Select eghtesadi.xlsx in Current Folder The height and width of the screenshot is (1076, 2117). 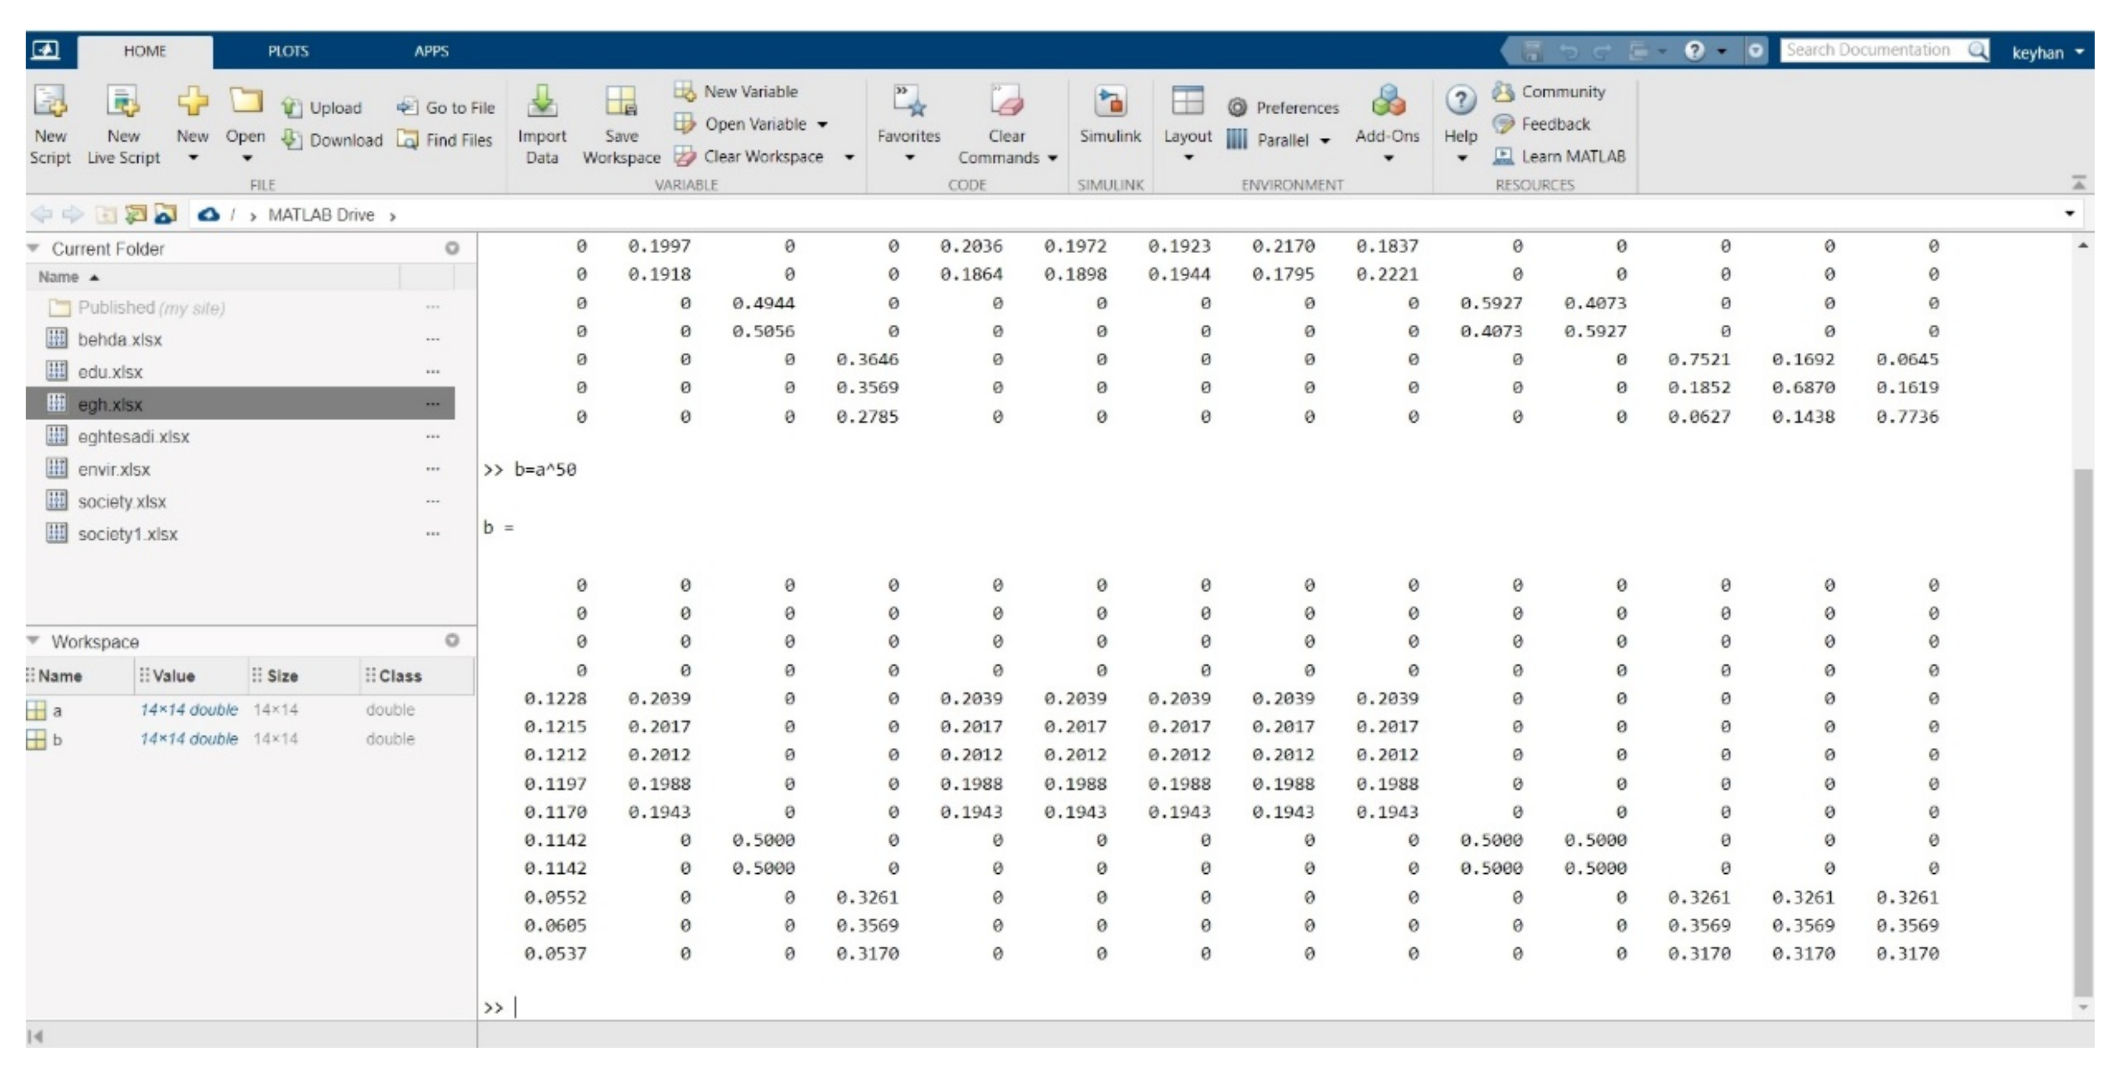133,437
